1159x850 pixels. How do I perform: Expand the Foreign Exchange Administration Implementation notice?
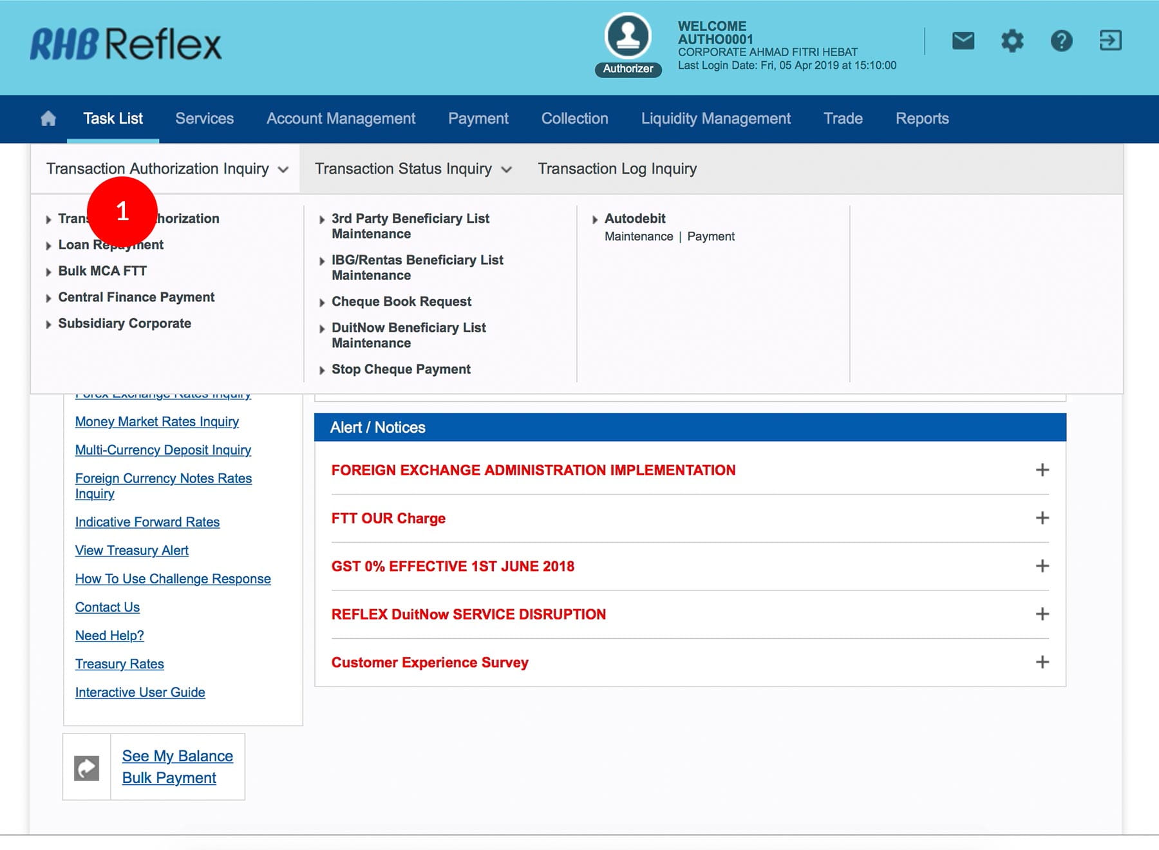(x=1042, y=470)
